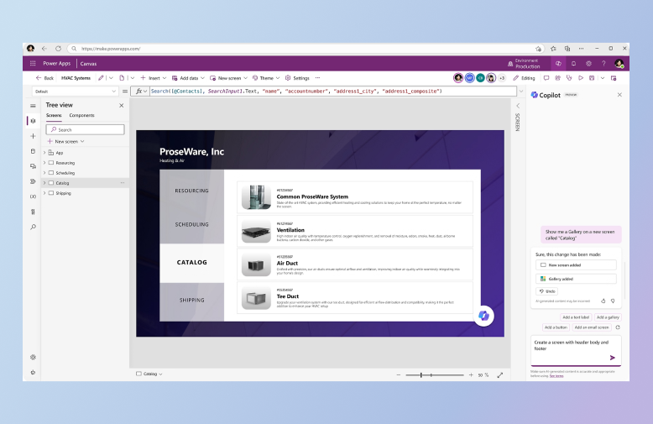This screenshot has height=424, width=653.
Task: Click the Save icon
Action: click(x=592, y=78)
